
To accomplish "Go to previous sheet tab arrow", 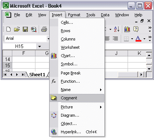I will [11, 75].
